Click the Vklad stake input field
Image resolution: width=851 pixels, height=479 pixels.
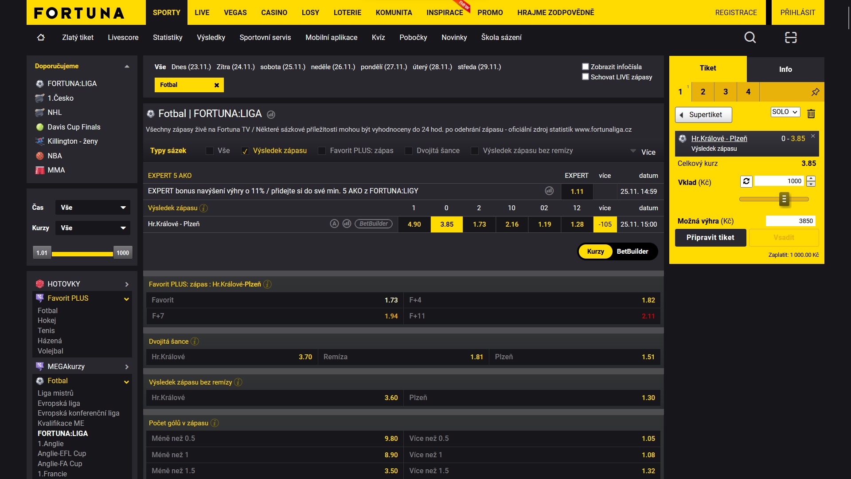point(779,181)
